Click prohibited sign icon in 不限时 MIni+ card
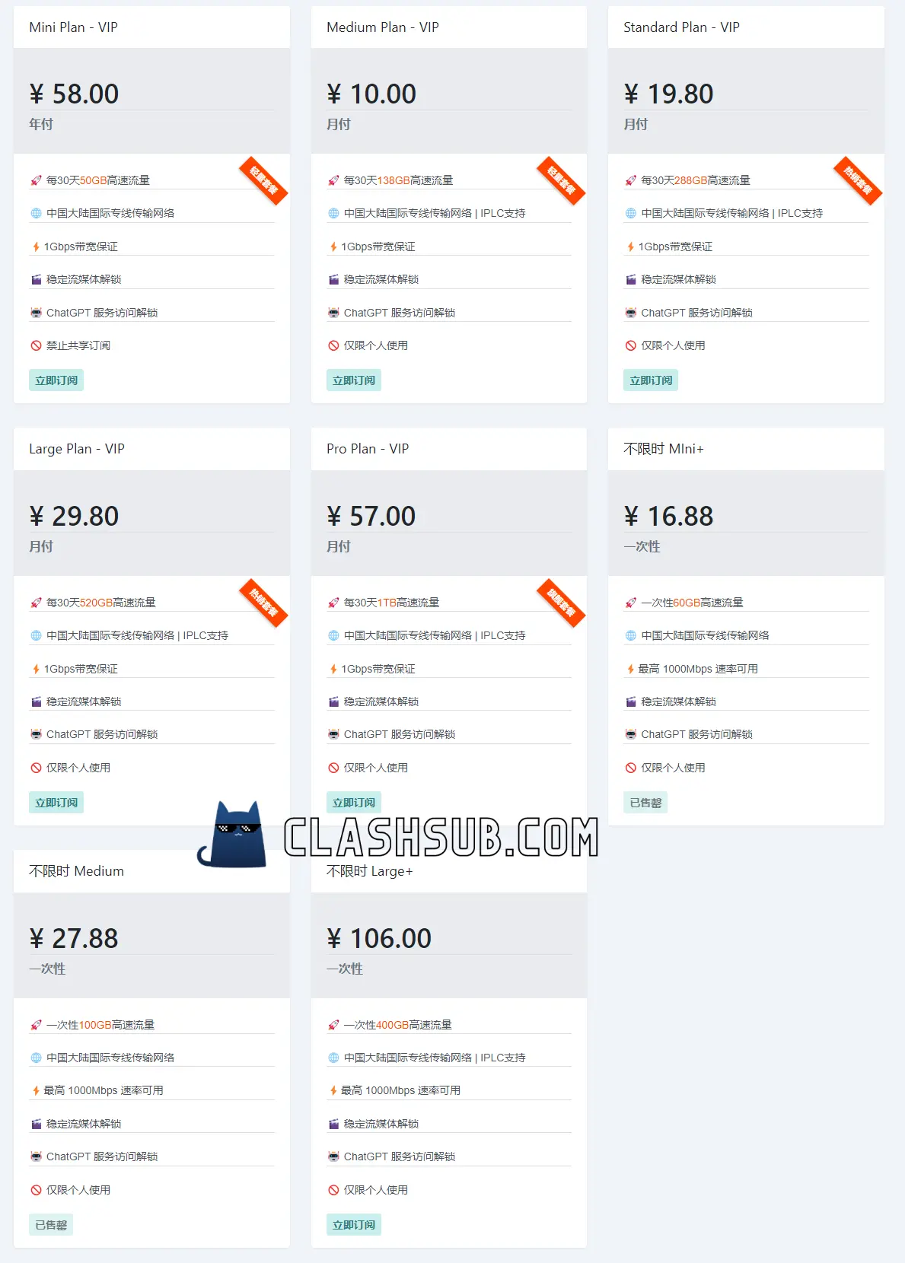 (x=630, y=768)
